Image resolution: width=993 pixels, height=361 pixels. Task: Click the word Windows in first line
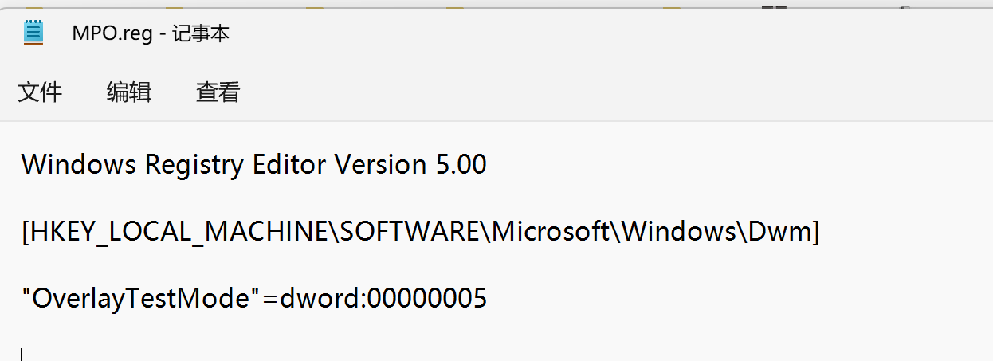(x=78, y=165)
